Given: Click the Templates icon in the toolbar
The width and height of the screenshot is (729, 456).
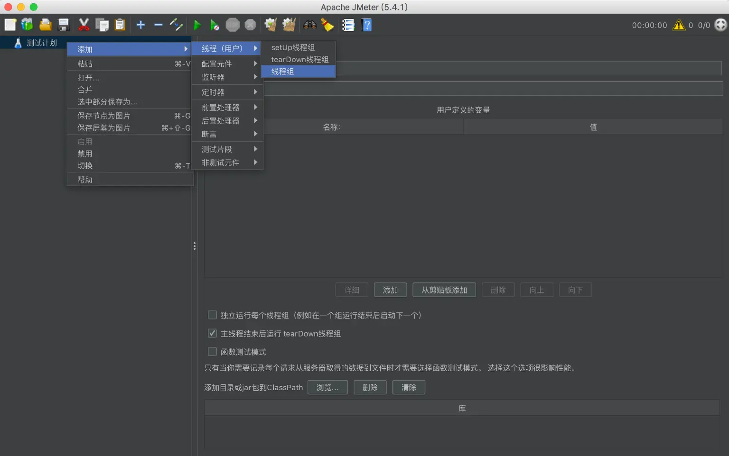Looking at the screenshot, I should [27, 25].
